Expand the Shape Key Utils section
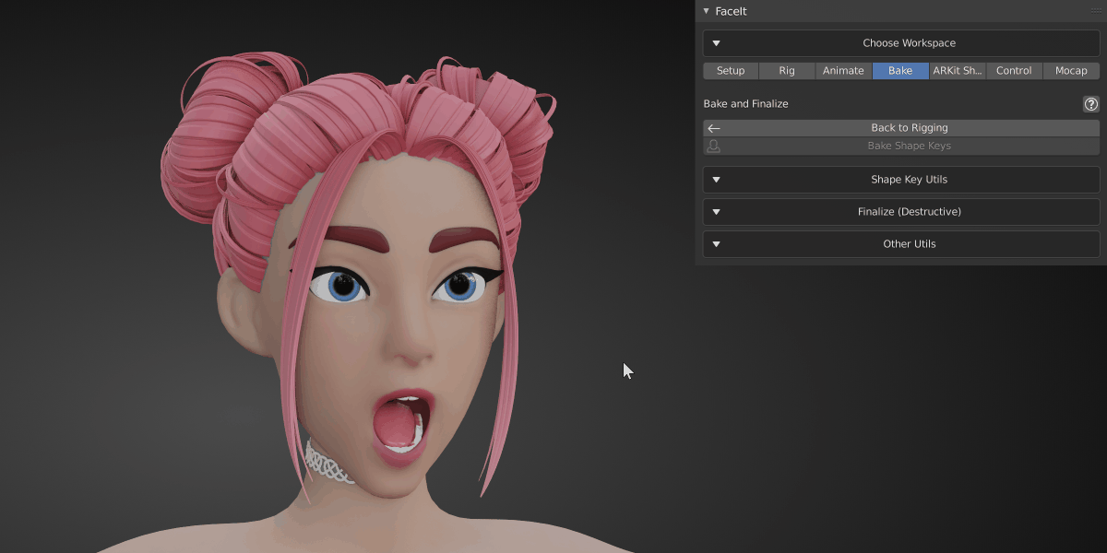1107x553 pixels. tap(901, 180)
